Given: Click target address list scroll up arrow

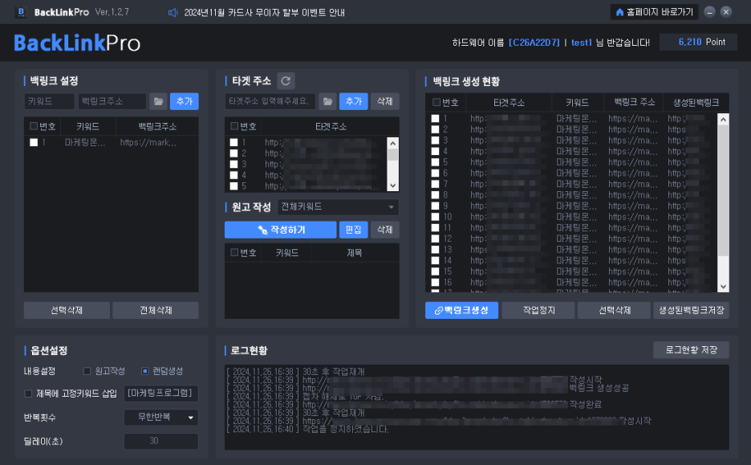Looking at the screenshot, I should coord(392,143).
